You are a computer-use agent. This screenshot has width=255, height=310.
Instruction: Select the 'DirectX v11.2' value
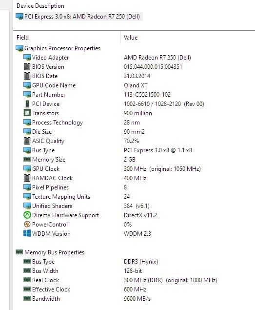[140, 215]
